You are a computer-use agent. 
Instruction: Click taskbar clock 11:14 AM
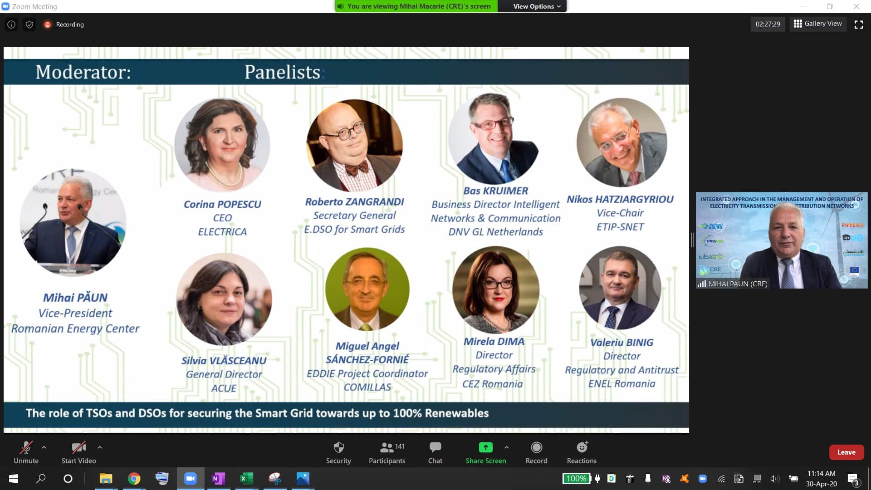(x=821, y=474)
